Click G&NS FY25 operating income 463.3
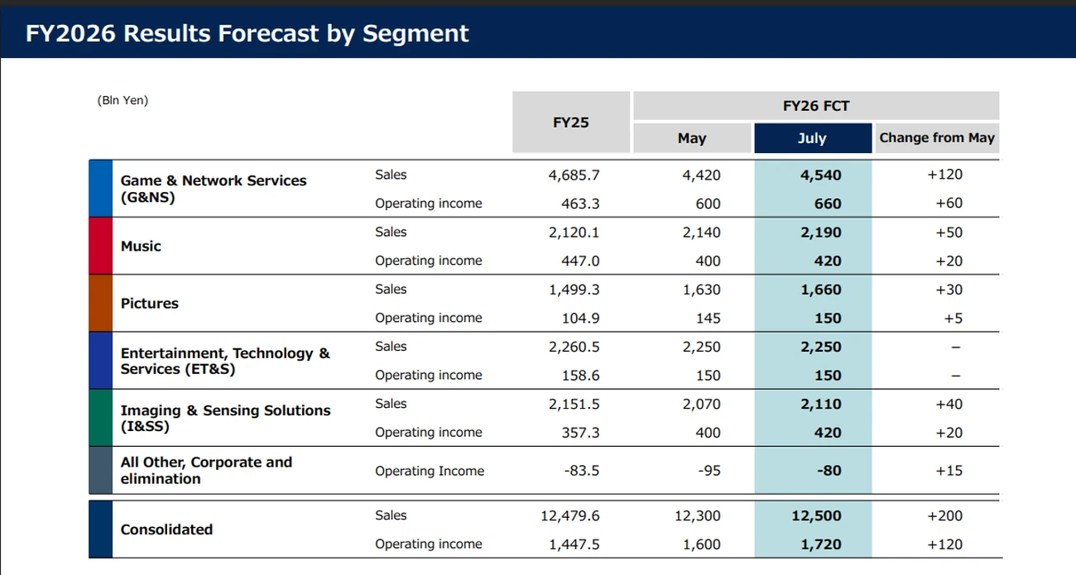 [x=580, y=204]
